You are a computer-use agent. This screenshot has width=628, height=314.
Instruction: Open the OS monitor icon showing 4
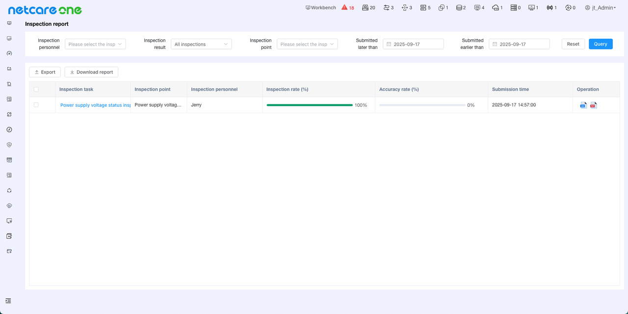point(479,8)
